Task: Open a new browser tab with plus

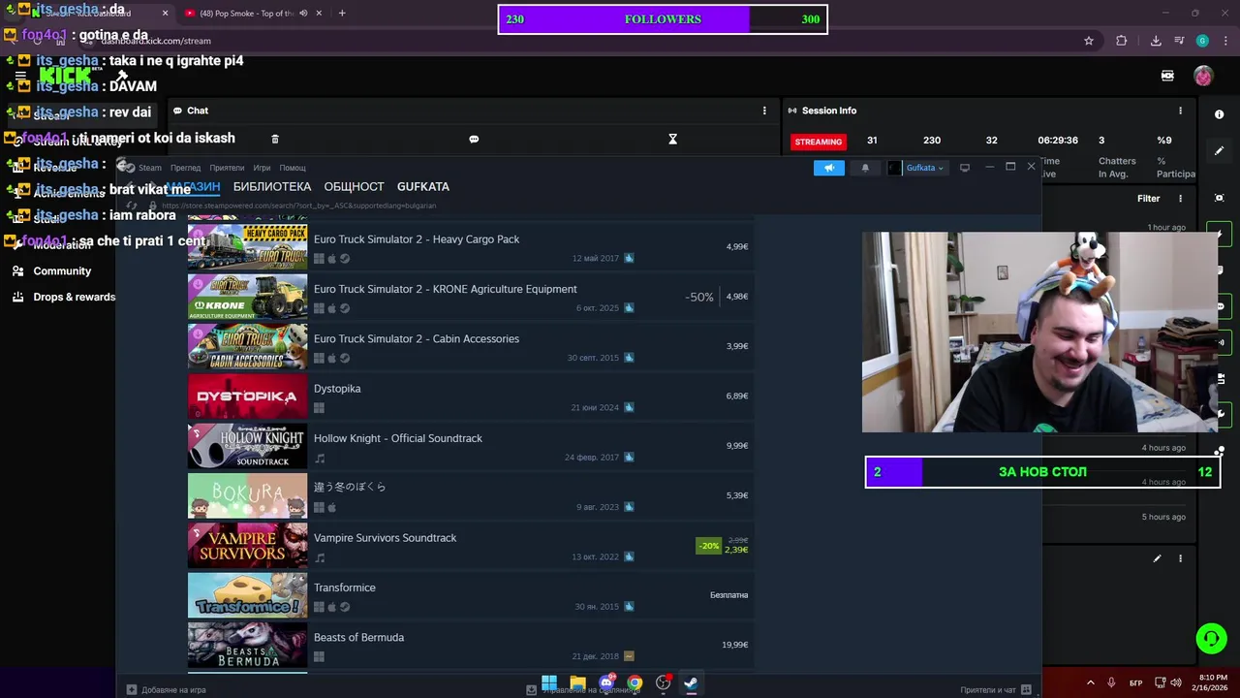Action: click(341, 14)
